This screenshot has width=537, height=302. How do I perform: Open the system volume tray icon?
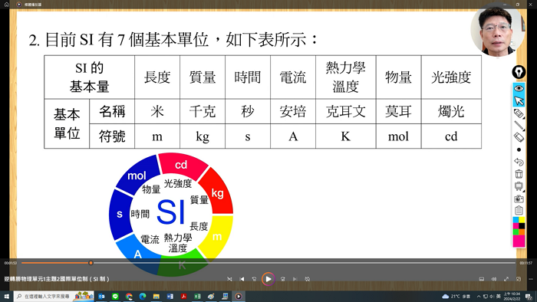coord(492,296)
